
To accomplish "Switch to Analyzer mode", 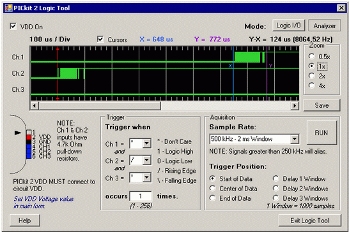I will pyautogui.click(x=325, y=25).
